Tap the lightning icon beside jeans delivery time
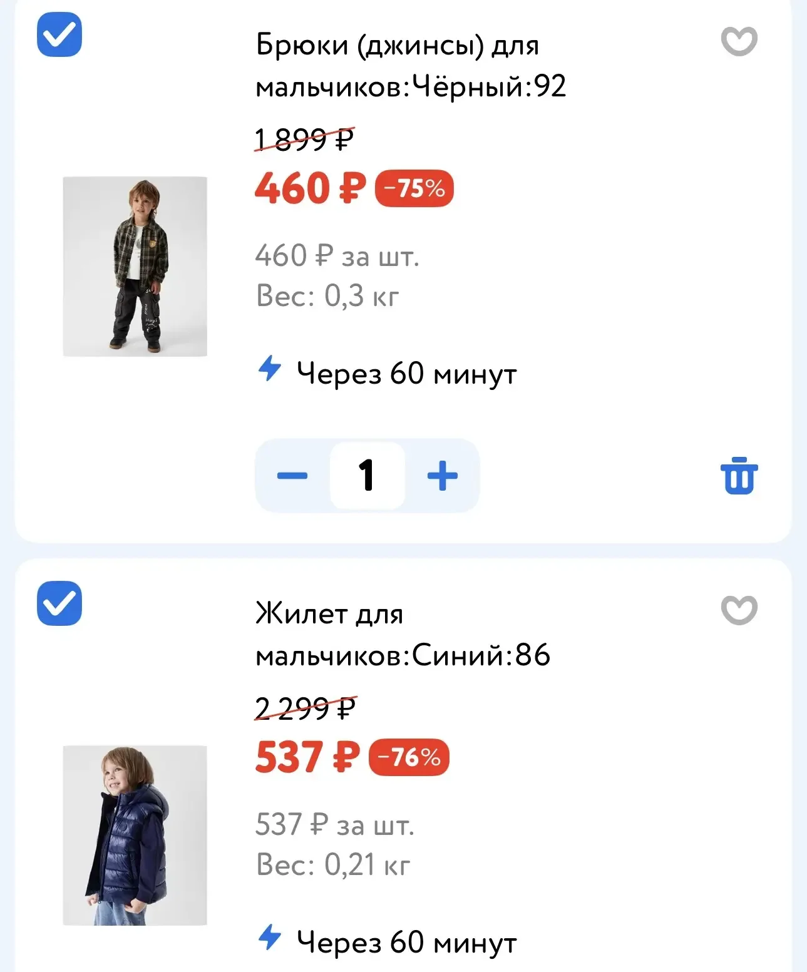807x972 pixels. pos(270,368)
